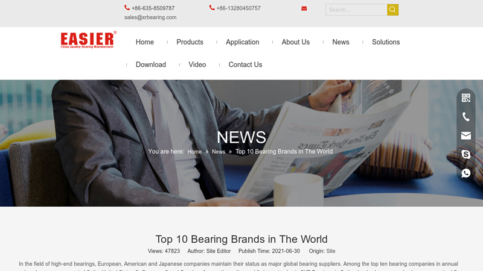The image size is (483, 271).
Task: Click News in the breadcrumb
Action: (x=219, y=152)
